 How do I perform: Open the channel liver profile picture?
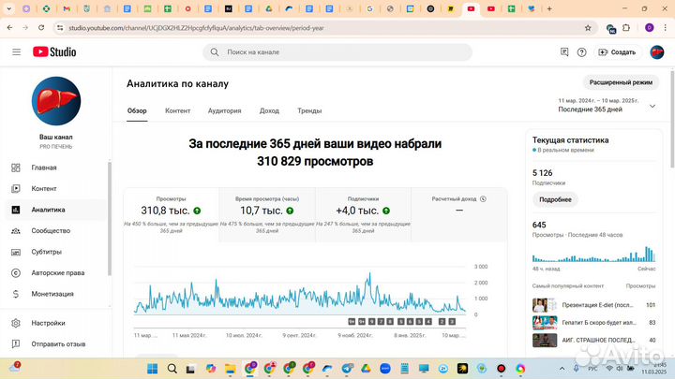pos(56,101)
